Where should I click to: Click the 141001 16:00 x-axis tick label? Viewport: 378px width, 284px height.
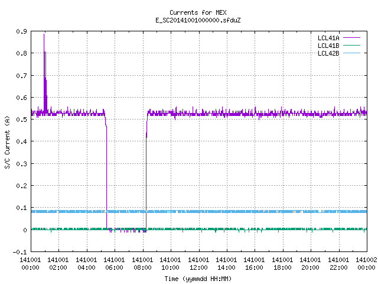[255, 264]
